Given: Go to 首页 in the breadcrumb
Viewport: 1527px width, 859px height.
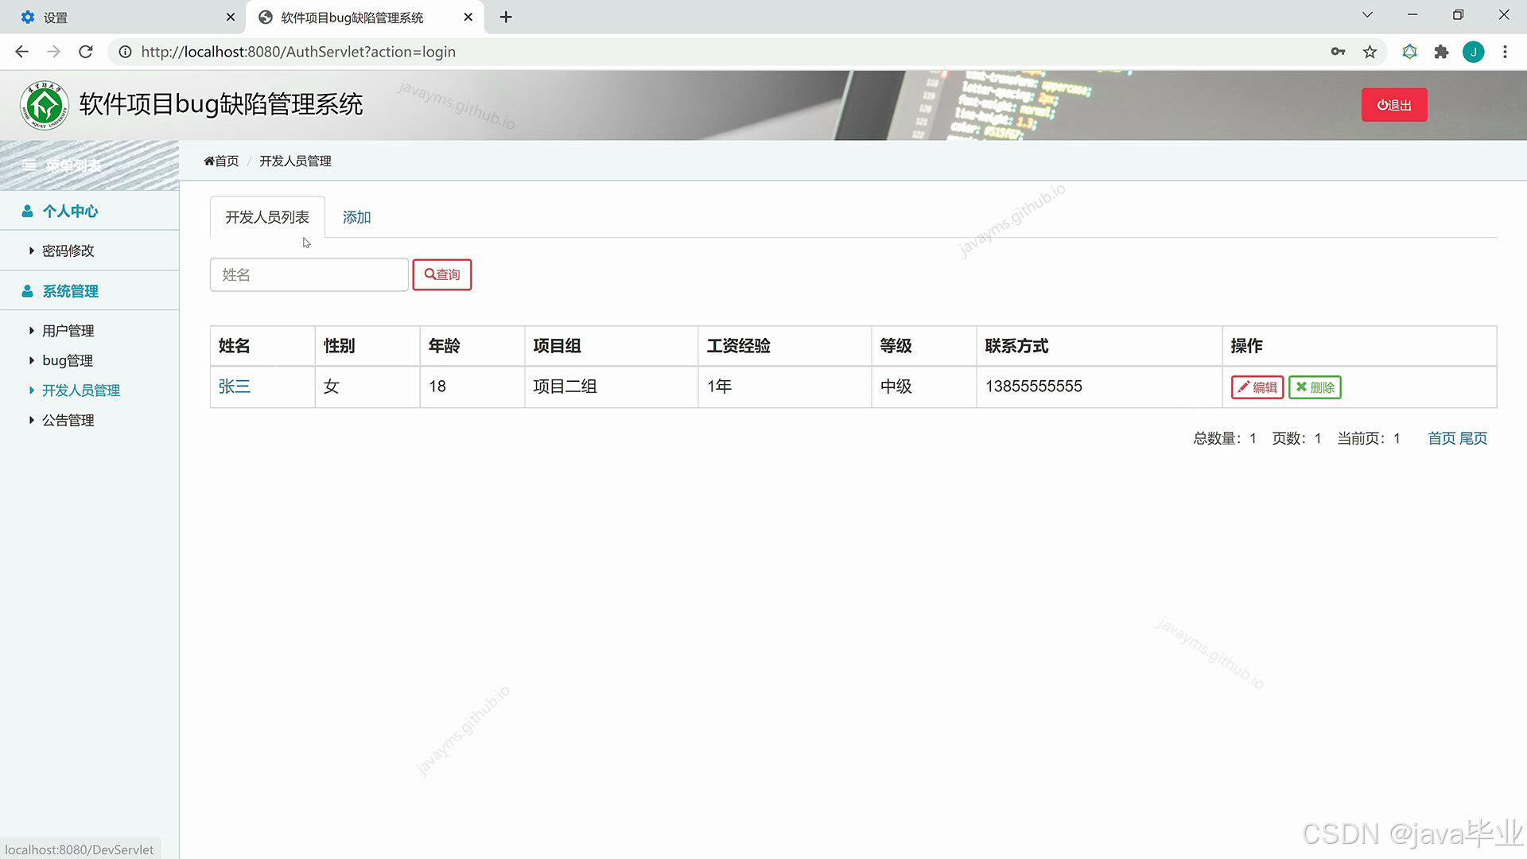Looking at the screenshot, I should tap(221, 161).
